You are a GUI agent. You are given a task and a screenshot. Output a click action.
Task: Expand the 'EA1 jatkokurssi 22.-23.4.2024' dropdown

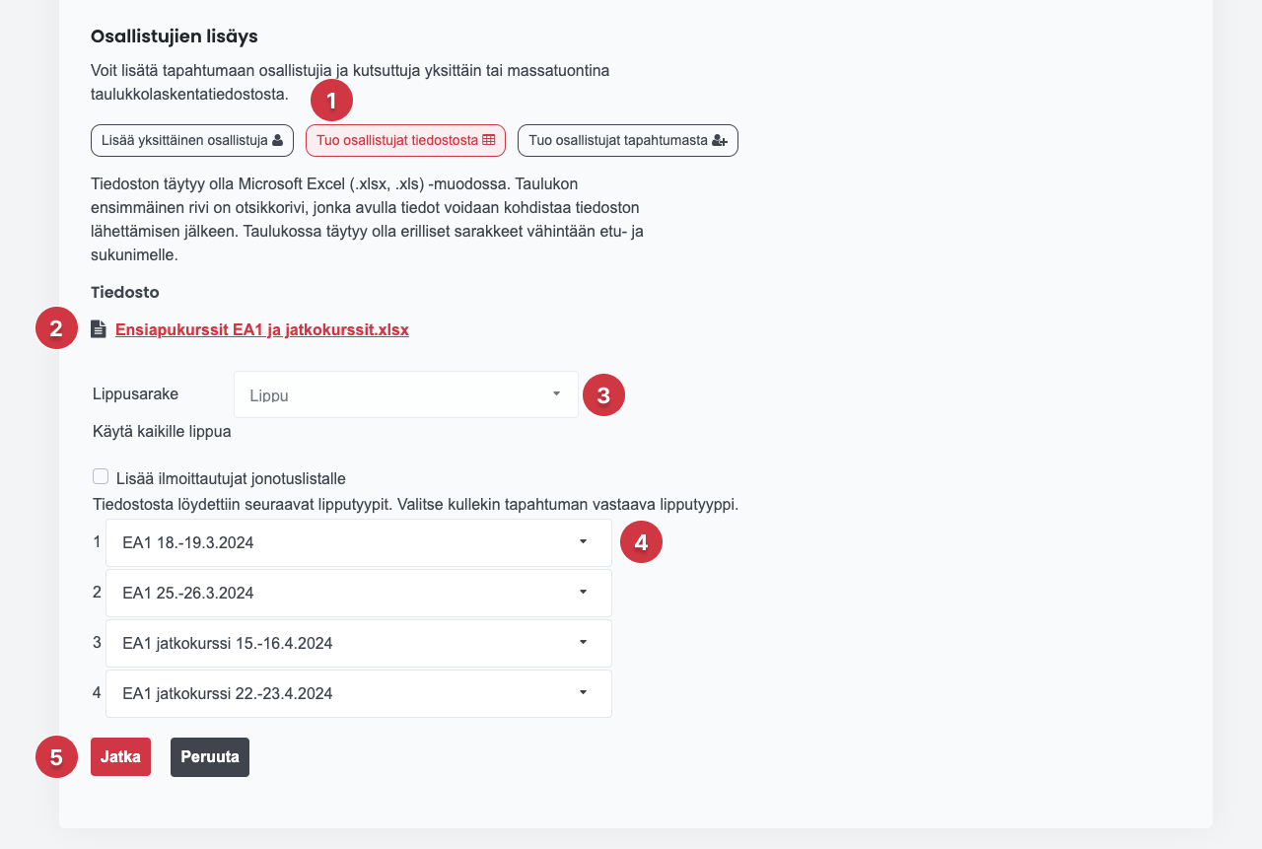point(359,693)
